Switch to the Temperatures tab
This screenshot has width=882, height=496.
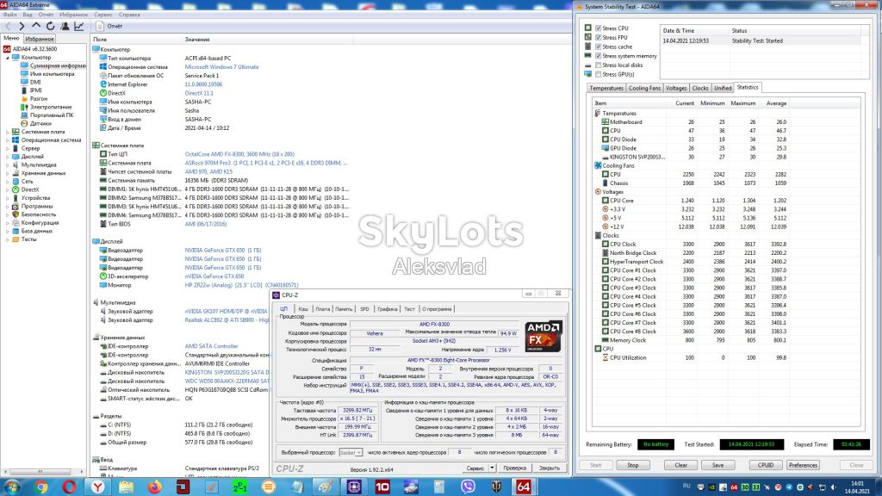(606, 89)
